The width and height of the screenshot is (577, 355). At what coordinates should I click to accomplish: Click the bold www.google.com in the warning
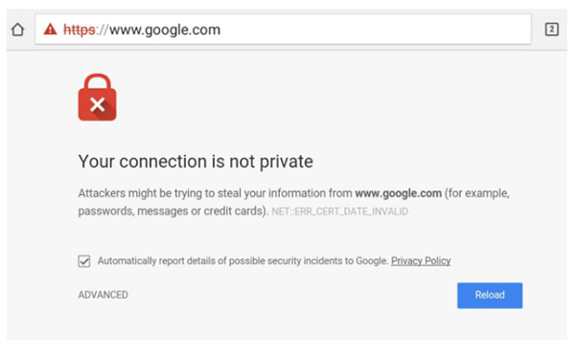pyautogui.click(x=398, y=193)
